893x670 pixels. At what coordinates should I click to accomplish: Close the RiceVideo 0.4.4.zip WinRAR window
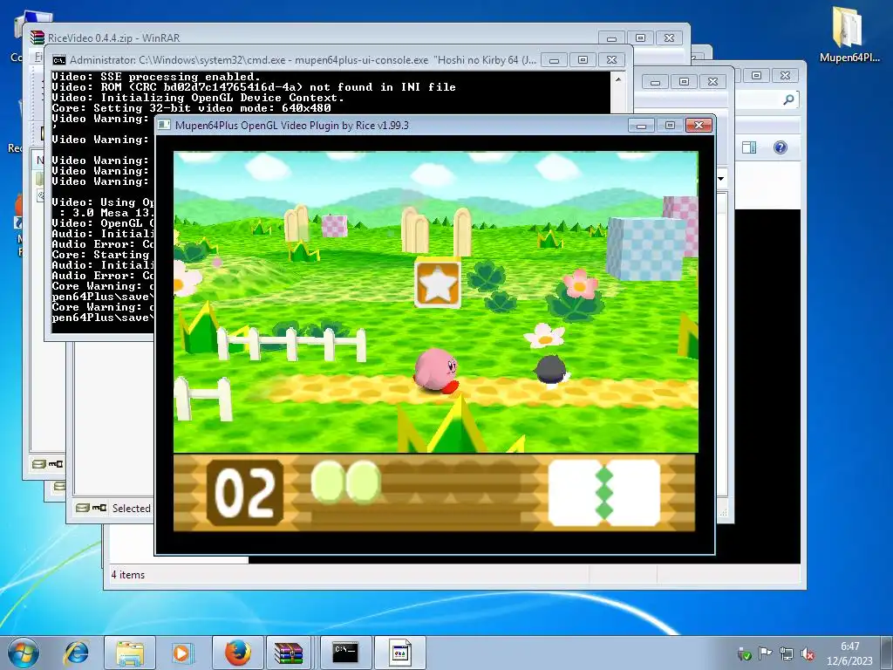(669, 38)
